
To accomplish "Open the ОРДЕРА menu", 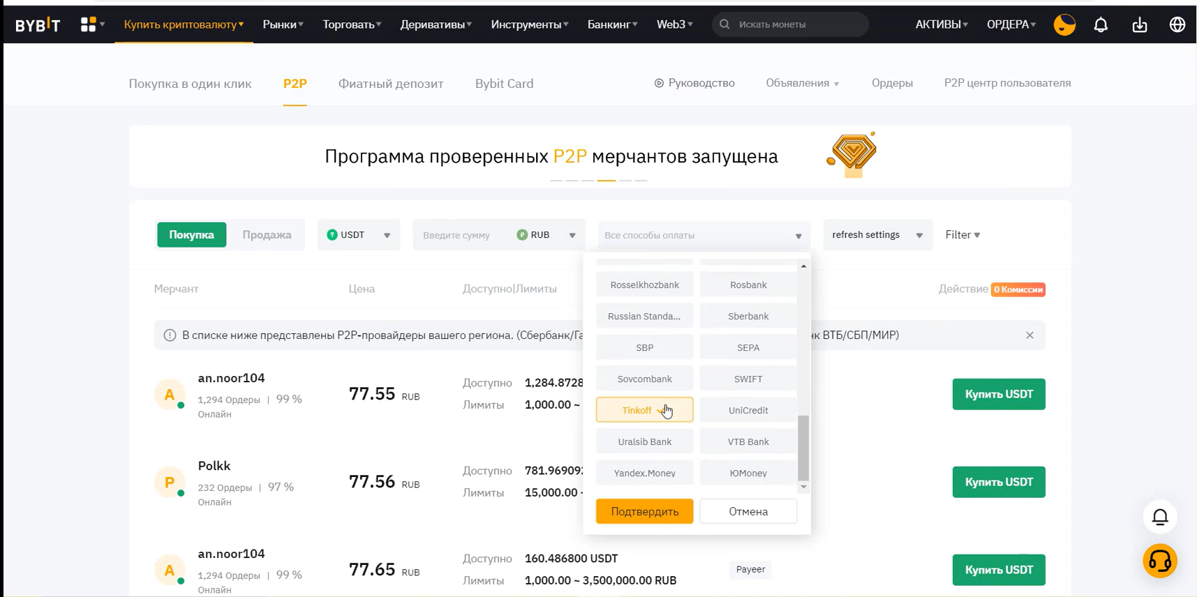I will (1011, 24).
